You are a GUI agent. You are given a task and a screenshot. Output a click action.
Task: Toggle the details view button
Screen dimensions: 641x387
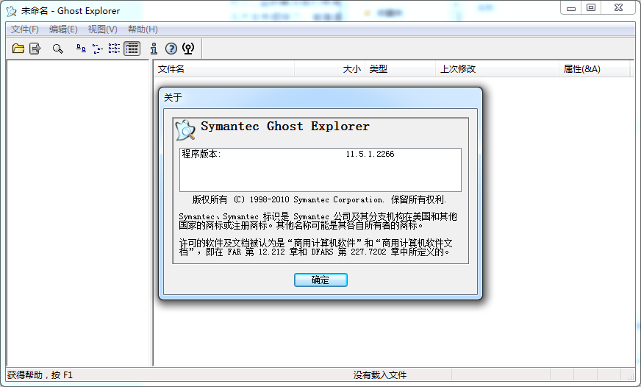(x=132, y=49)
